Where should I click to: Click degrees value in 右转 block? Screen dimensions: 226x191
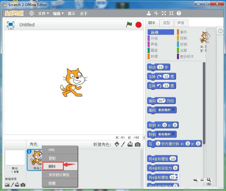point(166,77)
